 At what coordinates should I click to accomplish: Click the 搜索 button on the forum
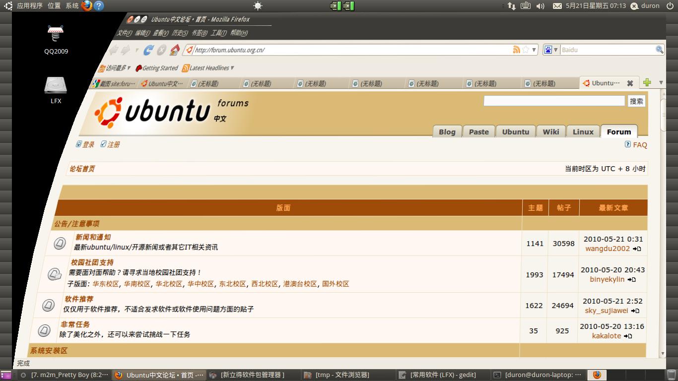click(636, 101)
